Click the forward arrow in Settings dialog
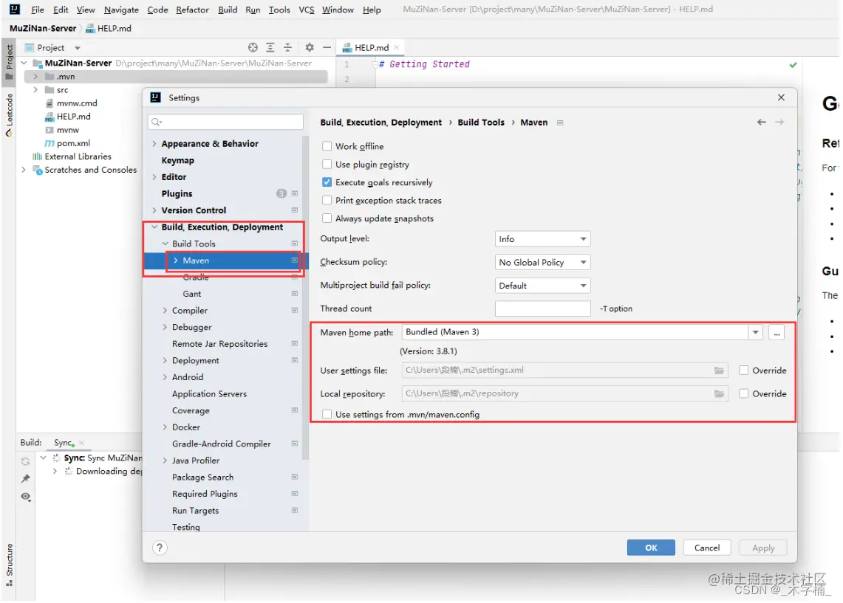Image resolution: width=843 pixels, height=603 pixels. pyautogui.click(x=779, y=122)
